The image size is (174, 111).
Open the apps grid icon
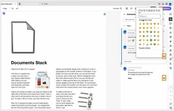(166, 4)
